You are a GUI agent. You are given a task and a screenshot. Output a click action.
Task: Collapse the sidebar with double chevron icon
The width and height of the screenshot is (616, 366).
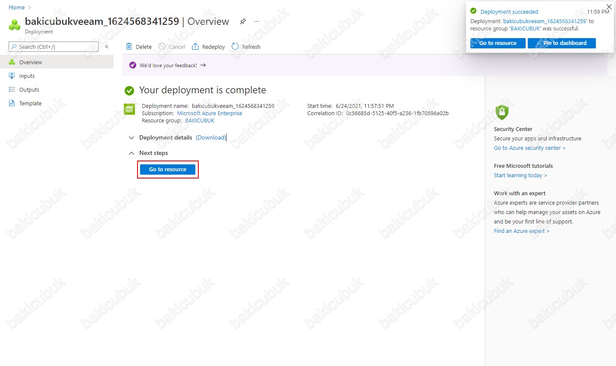(107, 47)
